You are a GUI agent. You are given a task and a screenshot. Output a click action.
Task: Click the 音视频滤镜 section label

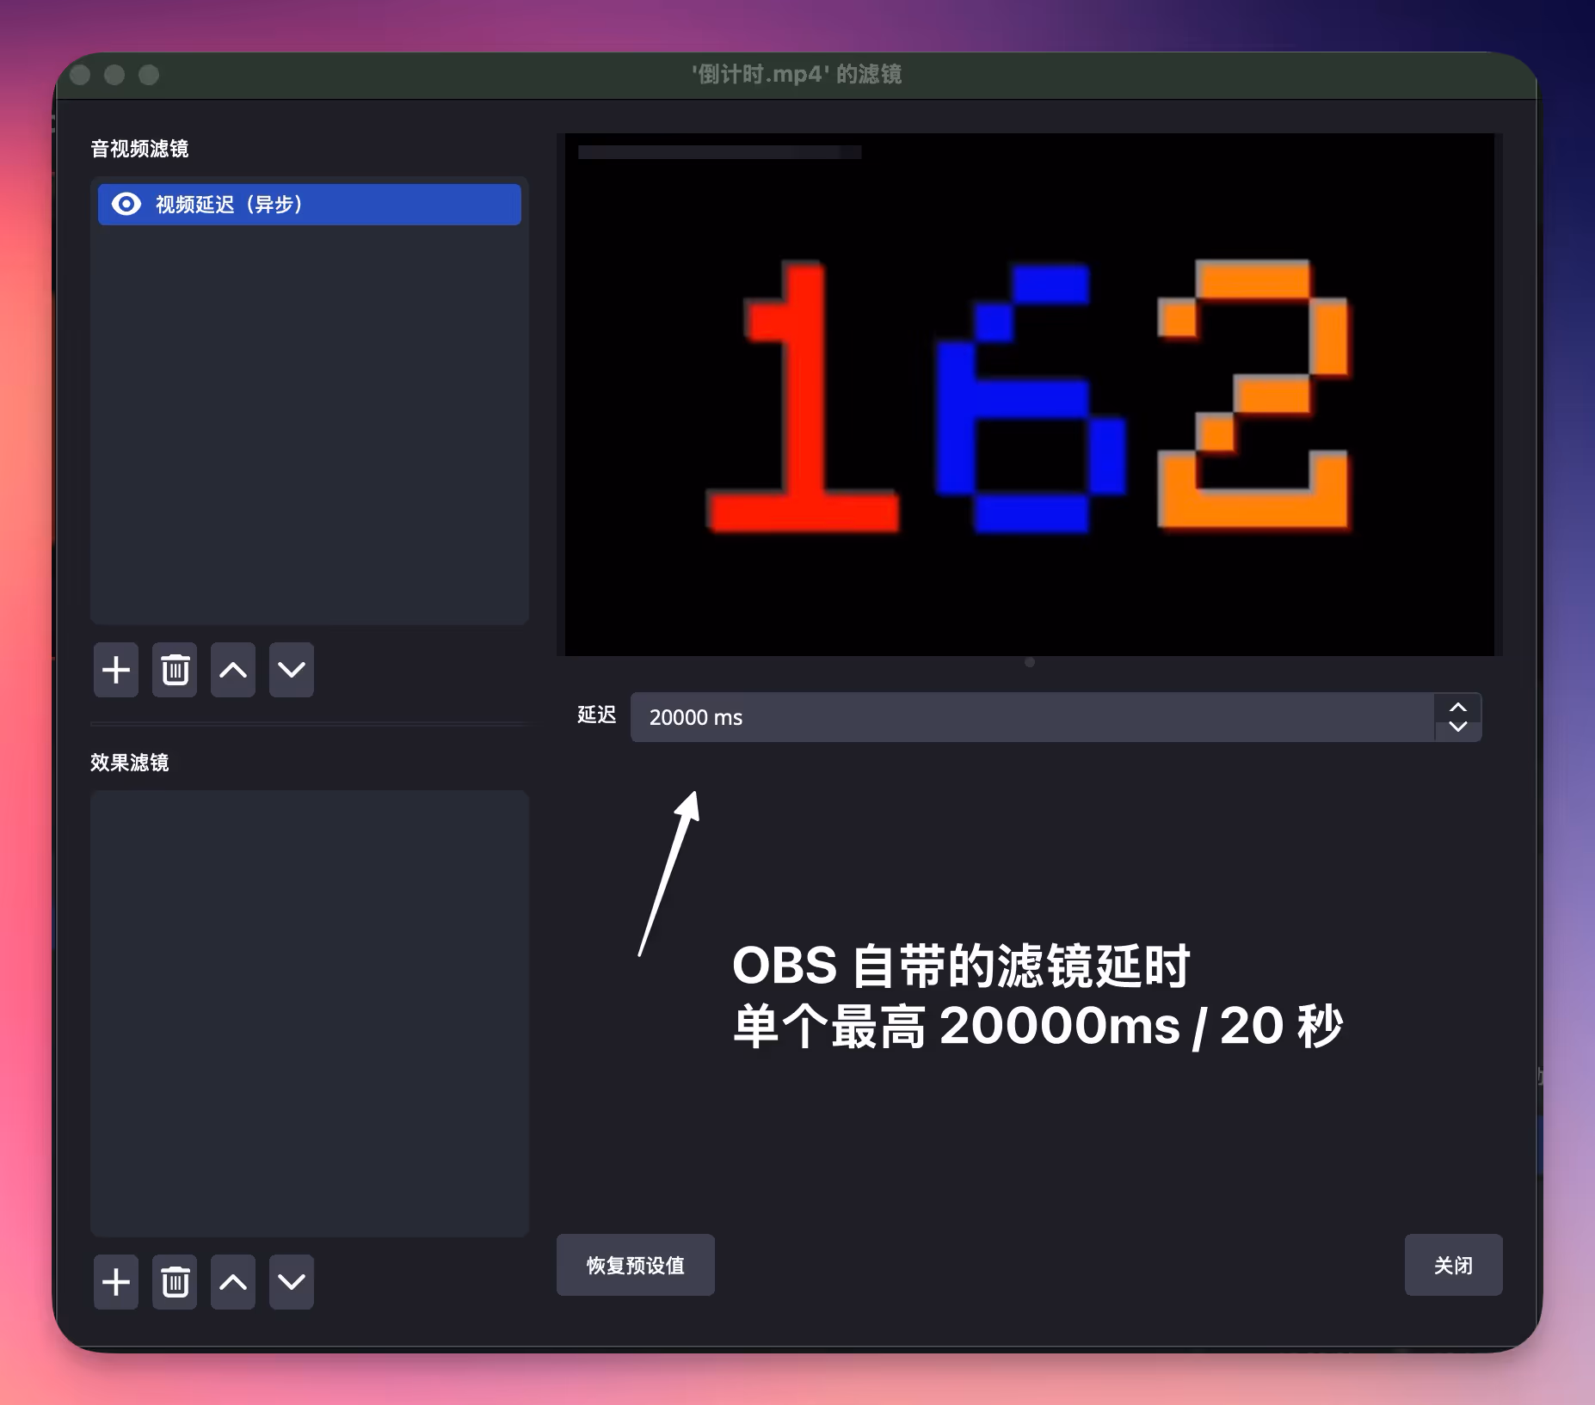(x=139, y=149)
